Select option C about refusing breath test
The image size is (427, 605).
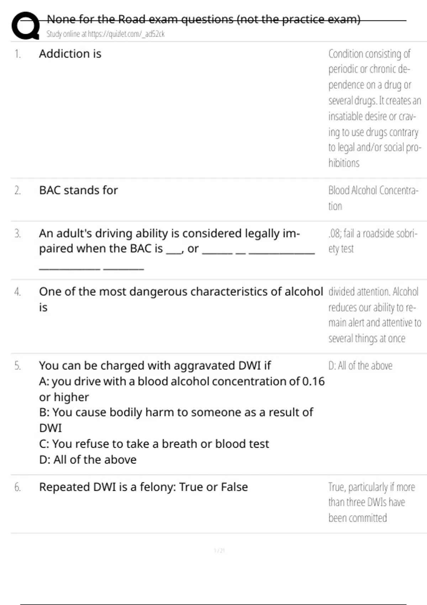point(154,444)
